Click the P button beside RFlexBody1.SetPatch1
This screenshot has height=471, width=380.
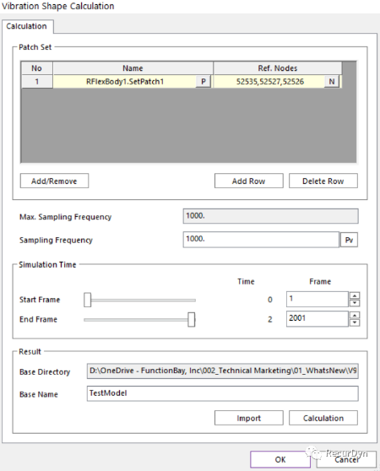pos(204,81)
